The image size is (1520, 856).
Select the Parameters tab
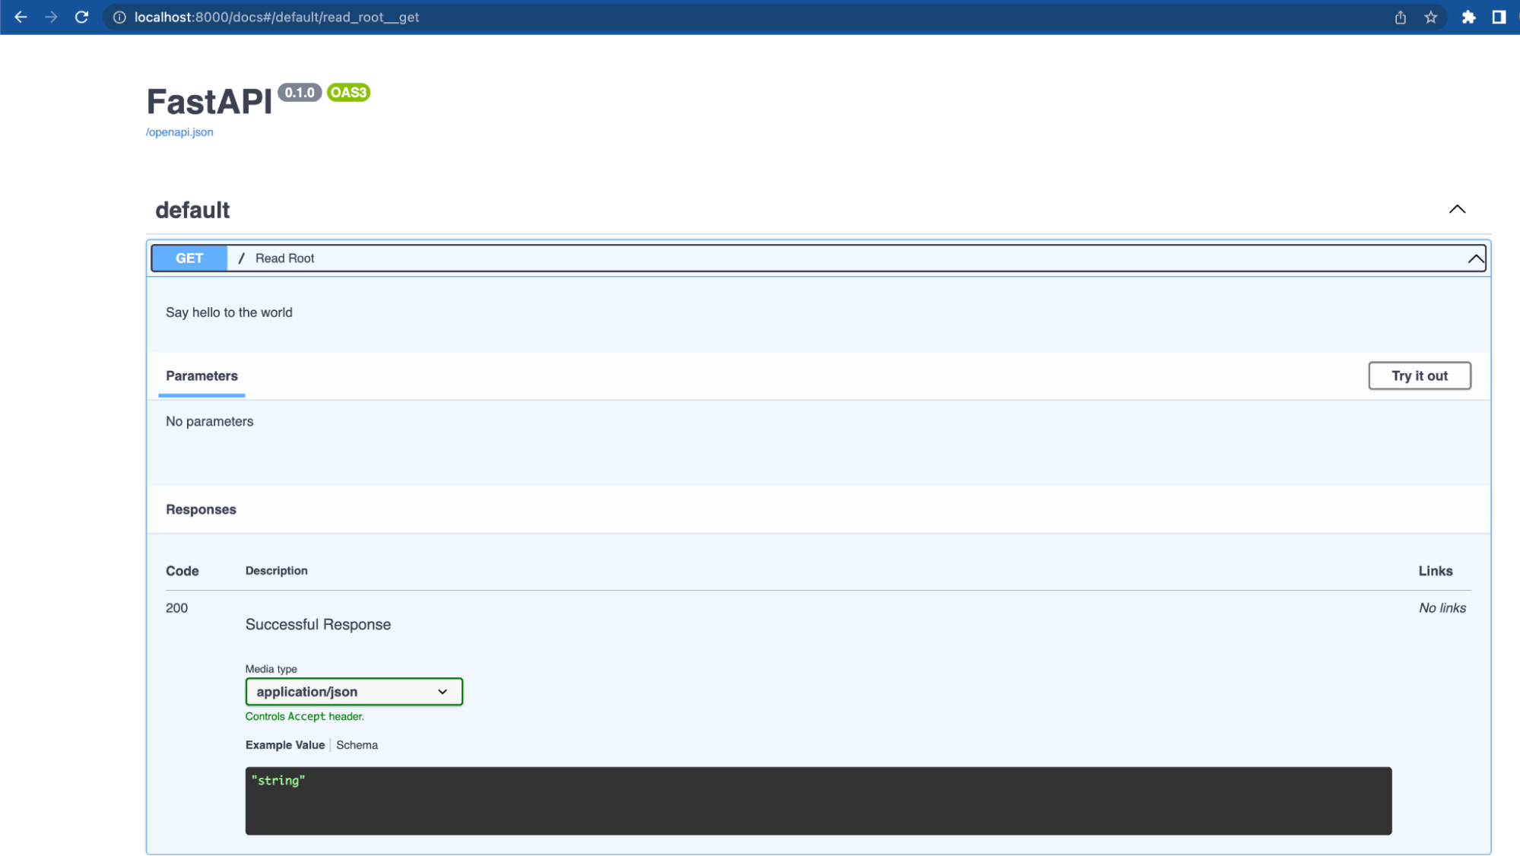202,376
